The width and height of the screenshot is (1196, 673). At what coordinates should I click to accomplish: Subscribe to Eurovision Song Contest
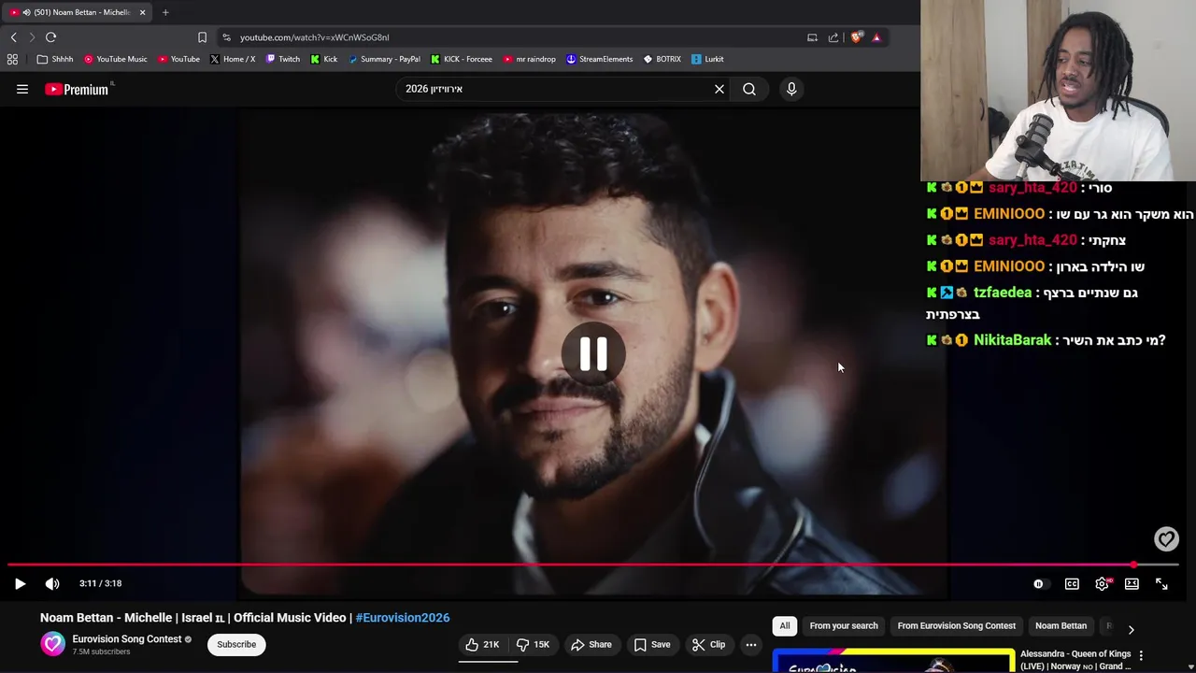coord(236,644)
